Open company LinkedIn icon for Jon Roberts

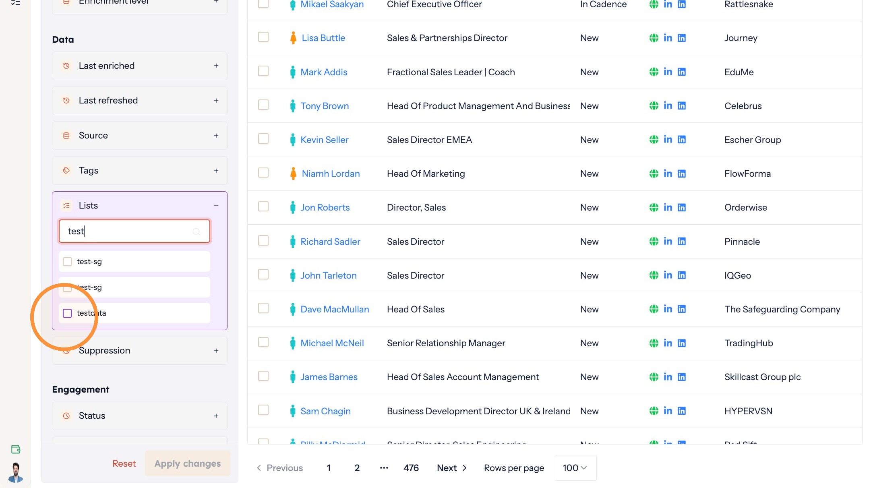[681, 207]
